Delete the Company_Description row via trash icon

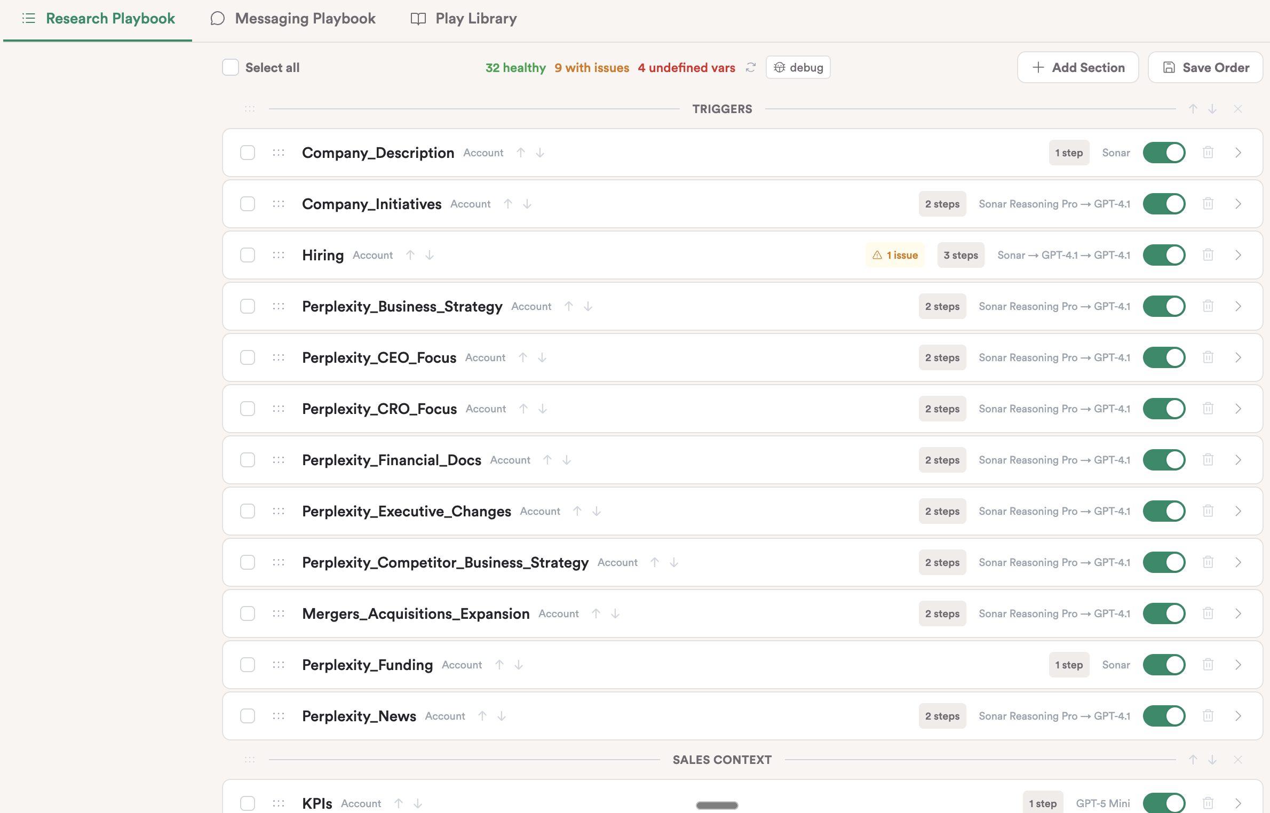click(1208, 153)
